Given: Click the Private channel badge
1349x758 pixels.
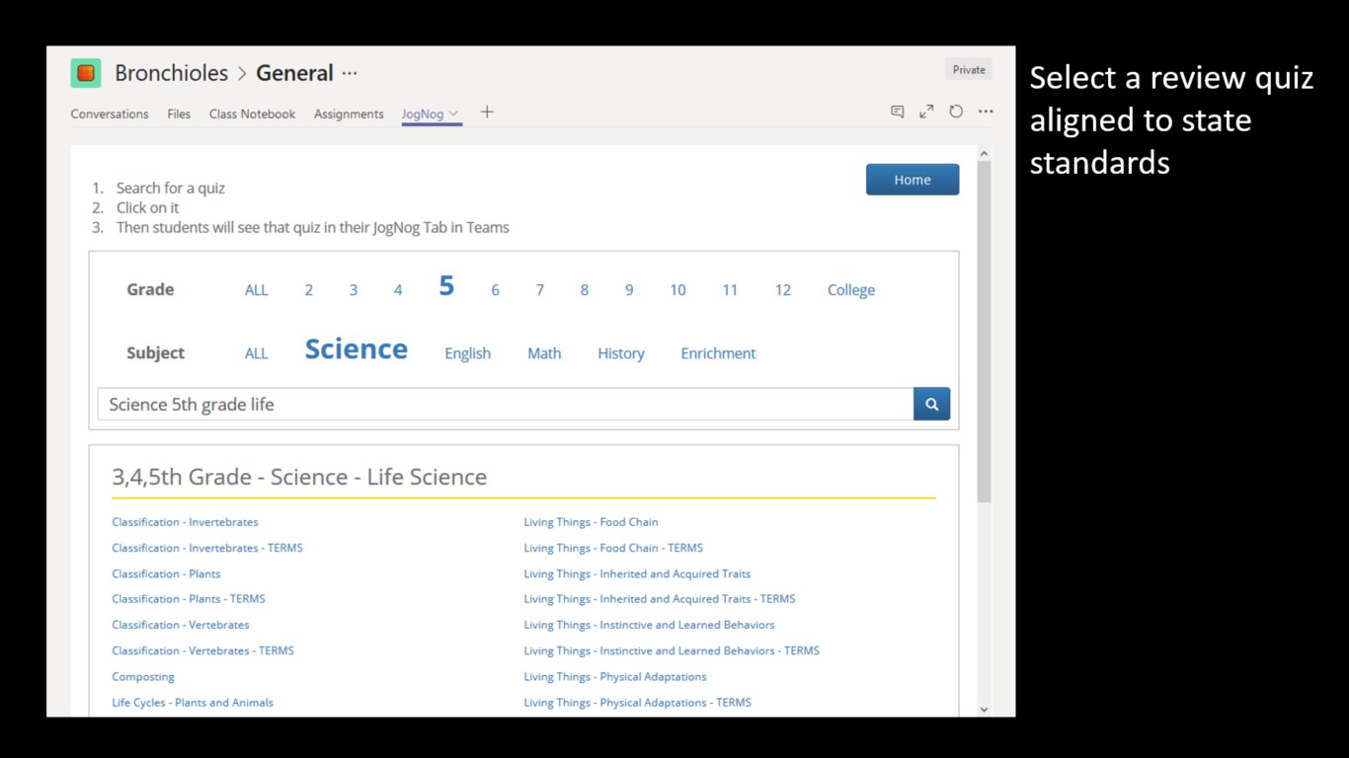Looking at the screenshot, I should 968,70.
